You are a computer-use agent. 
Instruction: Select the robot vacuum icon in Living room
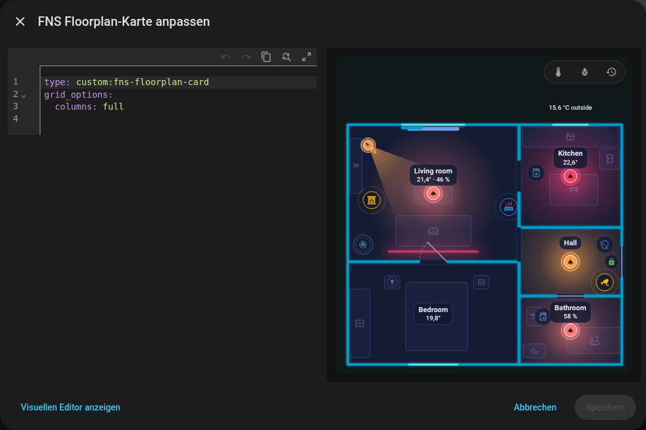363,245
